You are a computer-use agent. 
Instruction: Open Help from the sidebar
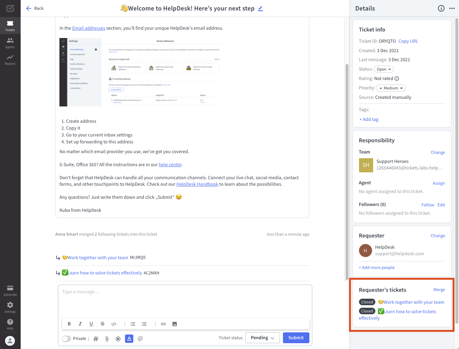(x=10, y=324)
